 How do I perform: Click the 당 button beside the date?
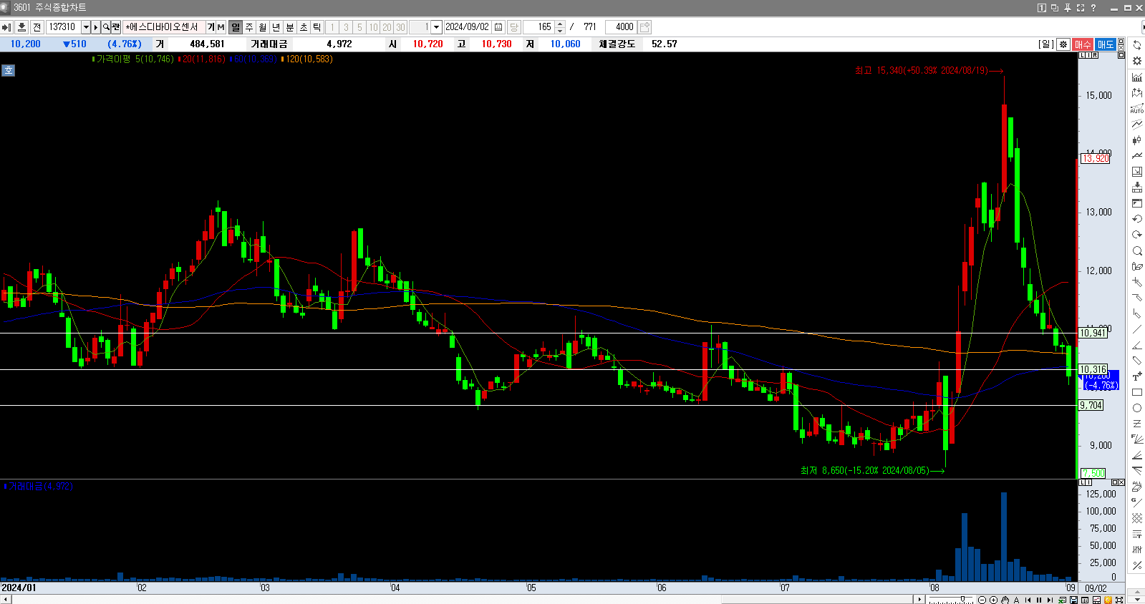[514, 27]
